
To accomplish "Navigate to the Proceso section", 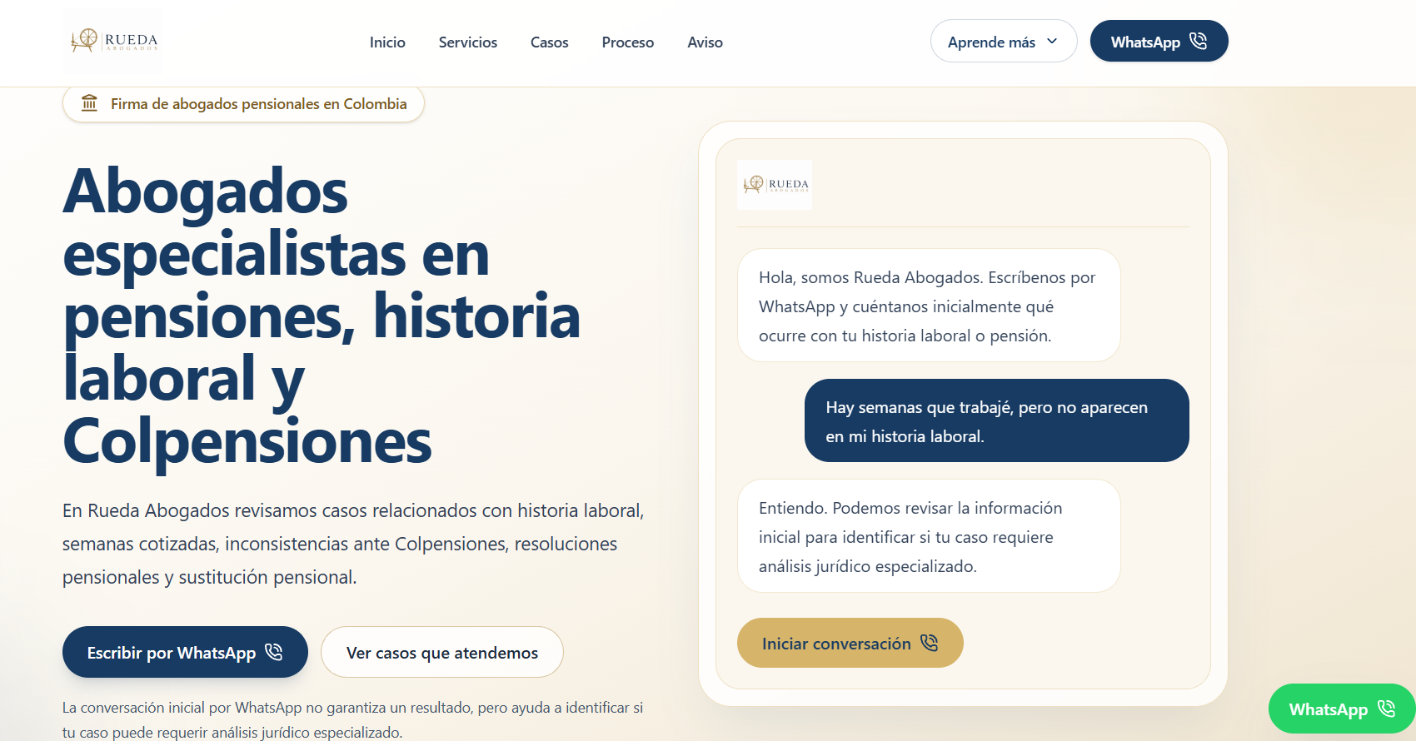I will pyautogui.click(x=628, y=42).
